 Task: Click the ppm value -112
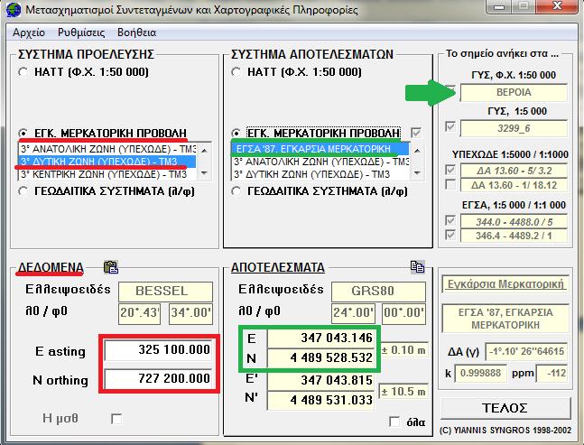552,373
